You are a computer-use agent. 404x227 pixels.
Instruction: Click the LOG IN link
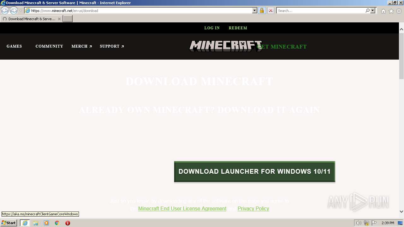pos(212,28)
